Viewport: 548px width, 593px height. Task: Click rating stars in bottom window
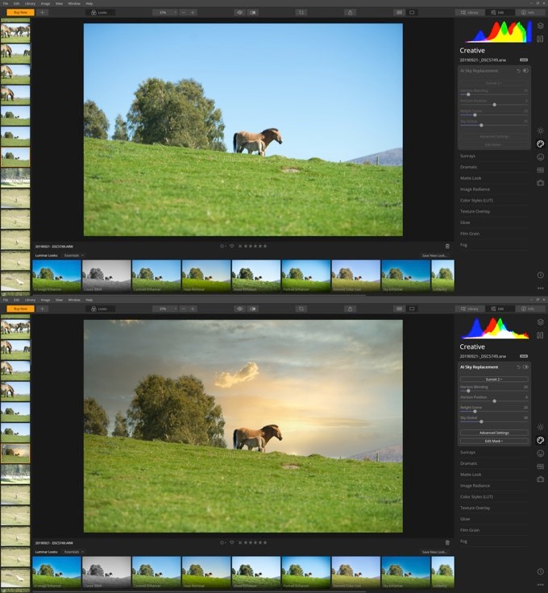click(x=255, y=543)
